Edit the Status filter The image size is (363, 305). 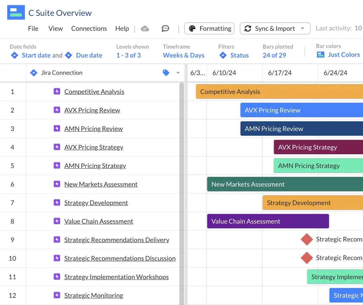(x=239, y=55)
